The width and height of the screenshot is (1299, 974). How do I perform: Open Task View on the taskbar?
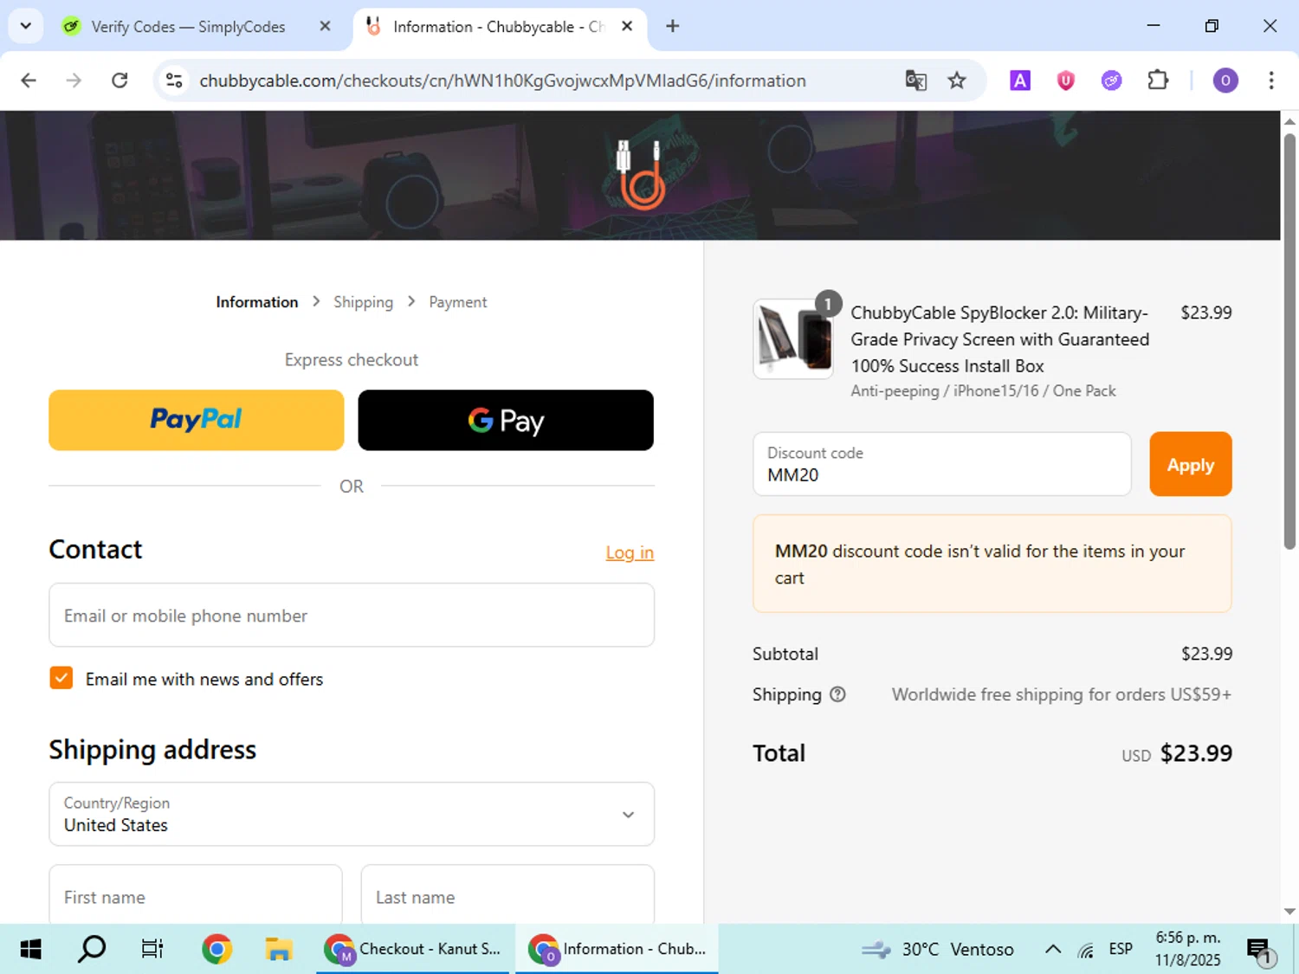152,949
